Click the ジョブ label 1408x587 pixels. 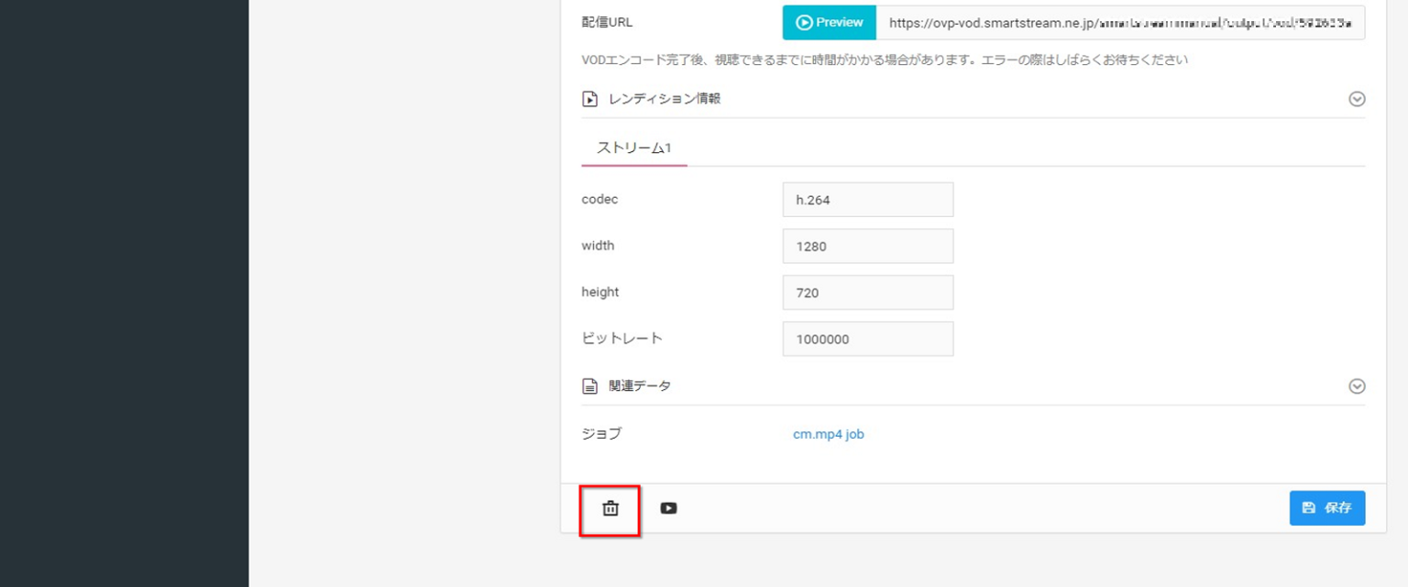(601, 434)
